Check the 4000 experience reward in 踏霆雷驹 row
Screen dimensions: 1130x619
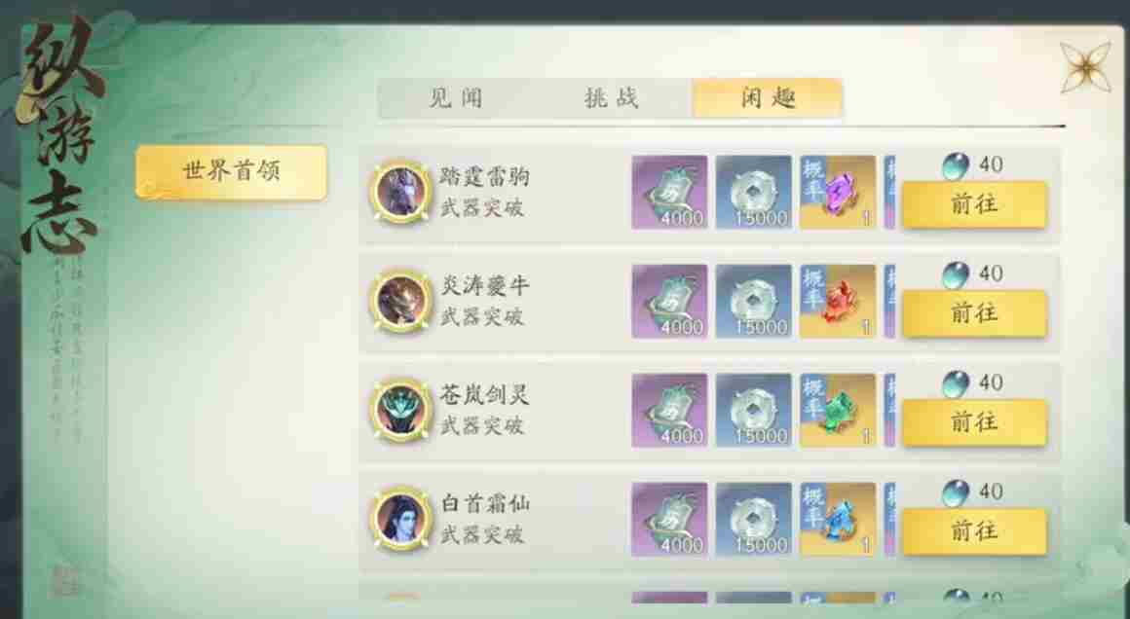669,192
